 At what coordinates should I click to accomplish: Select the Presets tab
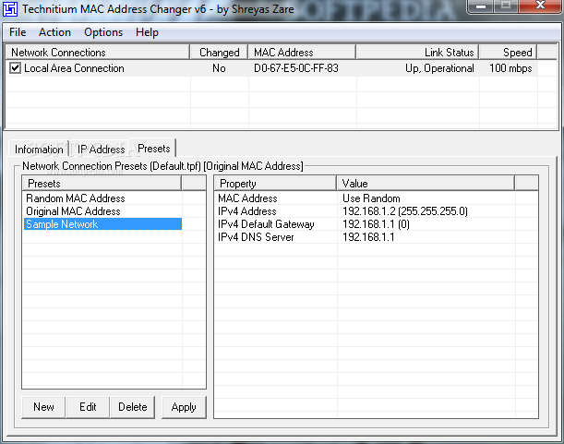[153, 149]
